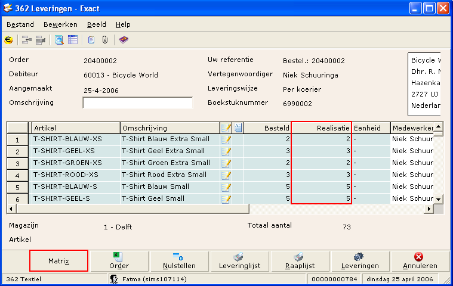
Task: Open the Bewerken menu
Action: click(60, 24)
